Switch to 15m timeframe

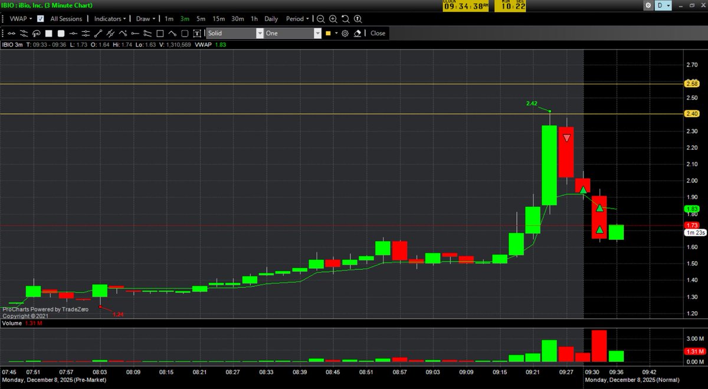point(218,19)
